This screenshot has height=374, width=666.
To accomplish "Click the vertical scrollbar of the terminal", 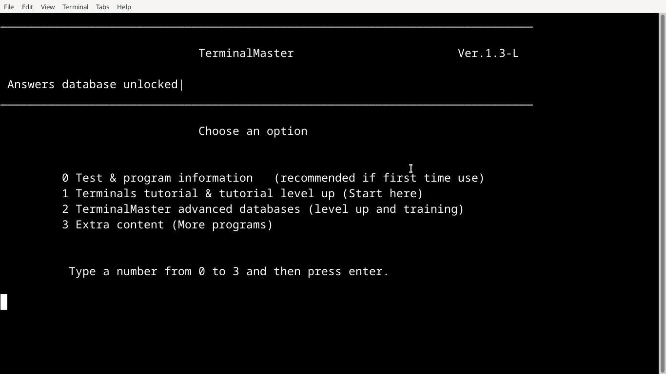I will tap(662, 194).
